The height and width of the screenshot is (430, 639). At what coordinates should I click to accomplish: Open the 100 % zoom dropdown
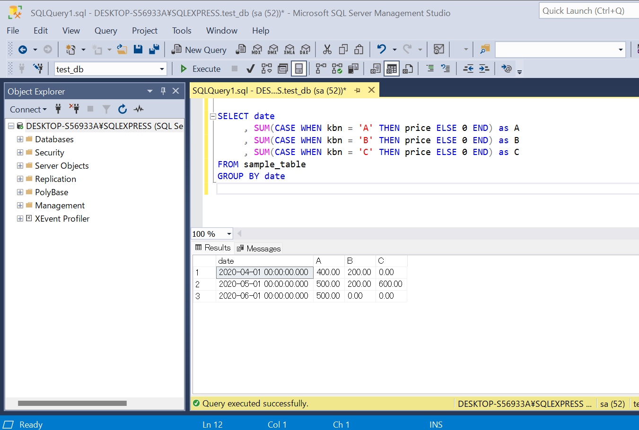229,234
